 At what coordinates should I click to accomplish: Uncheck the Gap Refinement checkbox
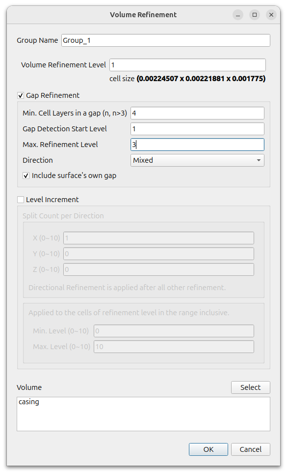21,95
